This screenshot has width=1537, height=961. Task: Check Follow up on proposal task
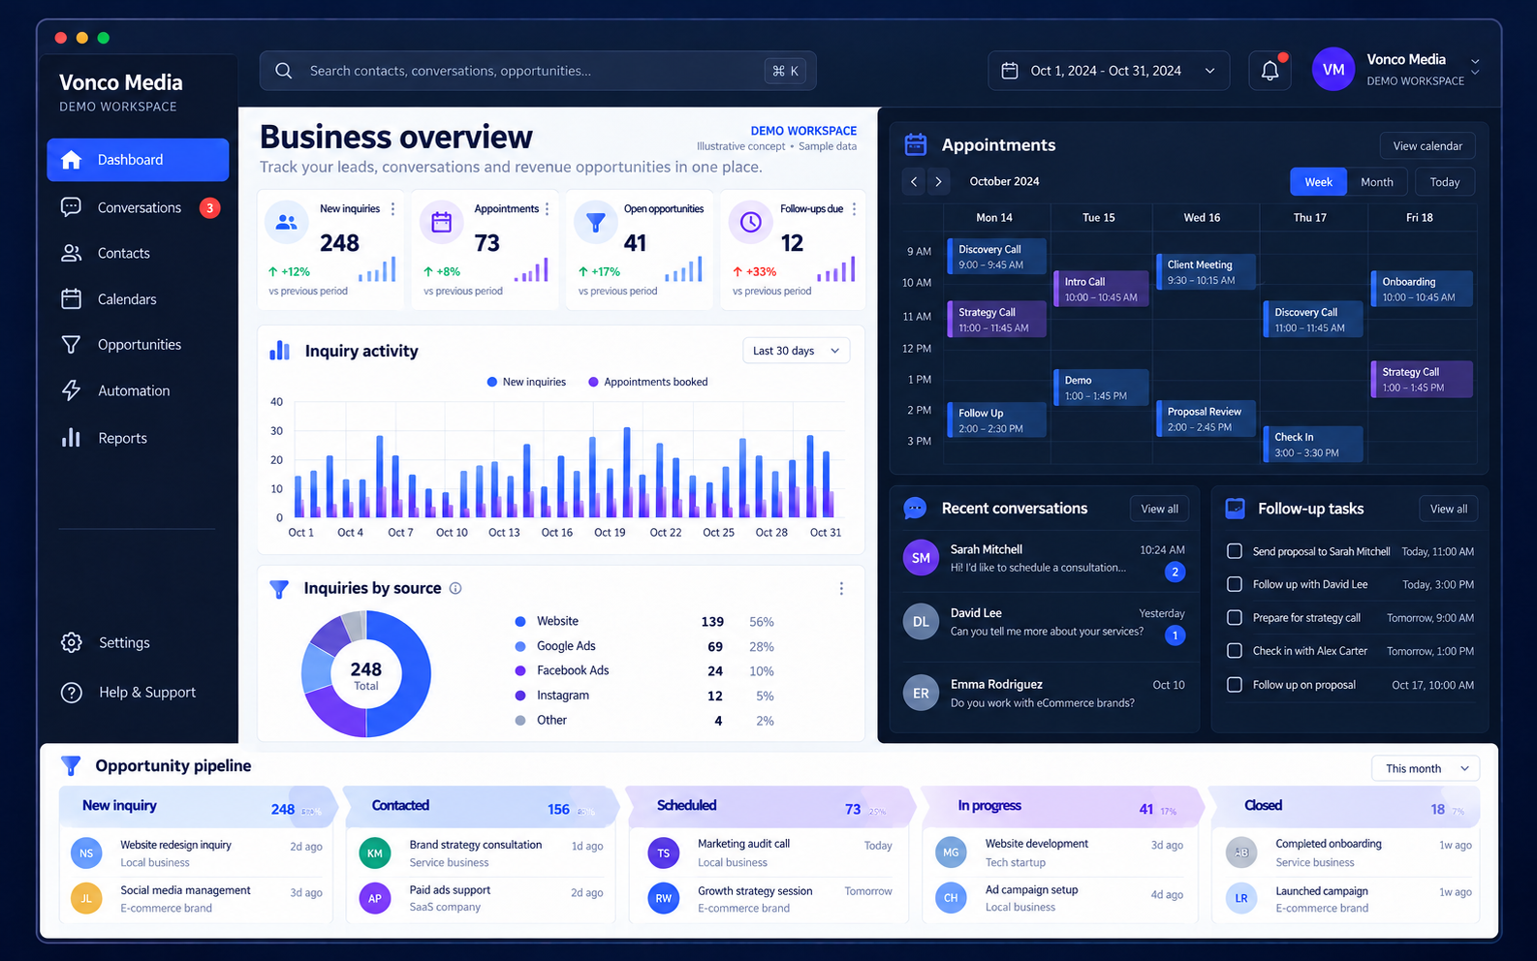point(1235,685)
